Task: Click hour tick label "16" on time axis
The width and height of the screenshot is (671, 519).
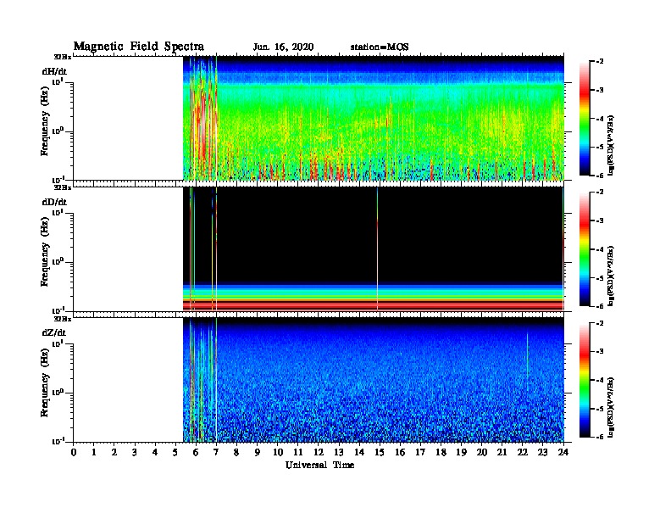Action: pyautogui.click(x=400, y=452)
